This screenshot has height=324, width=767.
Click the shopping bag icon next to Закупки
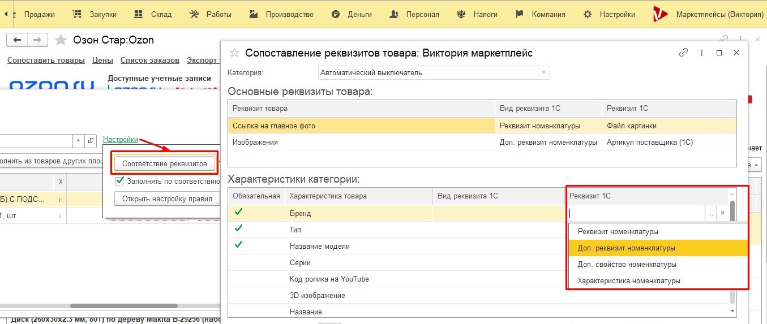[78, 14]
